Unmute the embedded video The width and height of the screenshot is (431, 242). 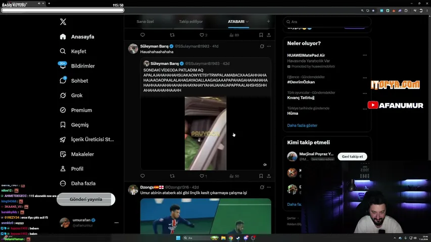coord(265,165)
